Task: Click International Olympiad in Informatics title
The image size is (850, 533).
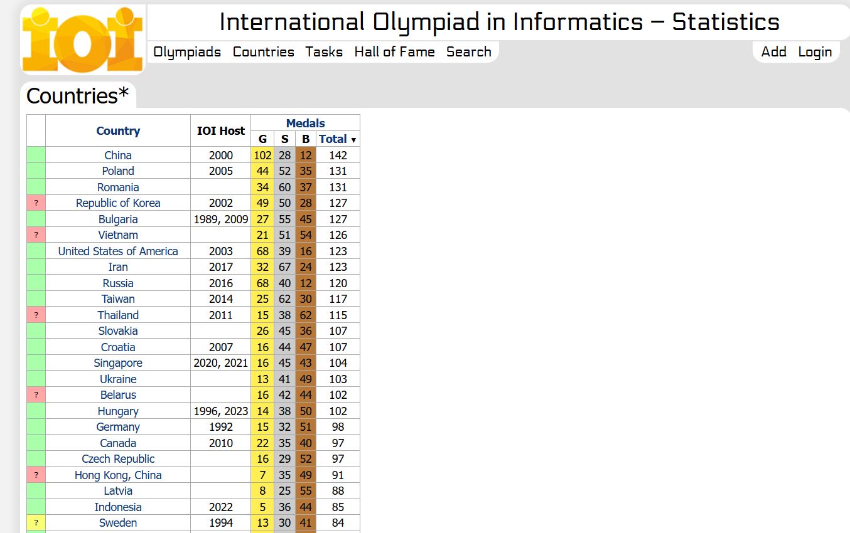Action: (x=499, y=22)
